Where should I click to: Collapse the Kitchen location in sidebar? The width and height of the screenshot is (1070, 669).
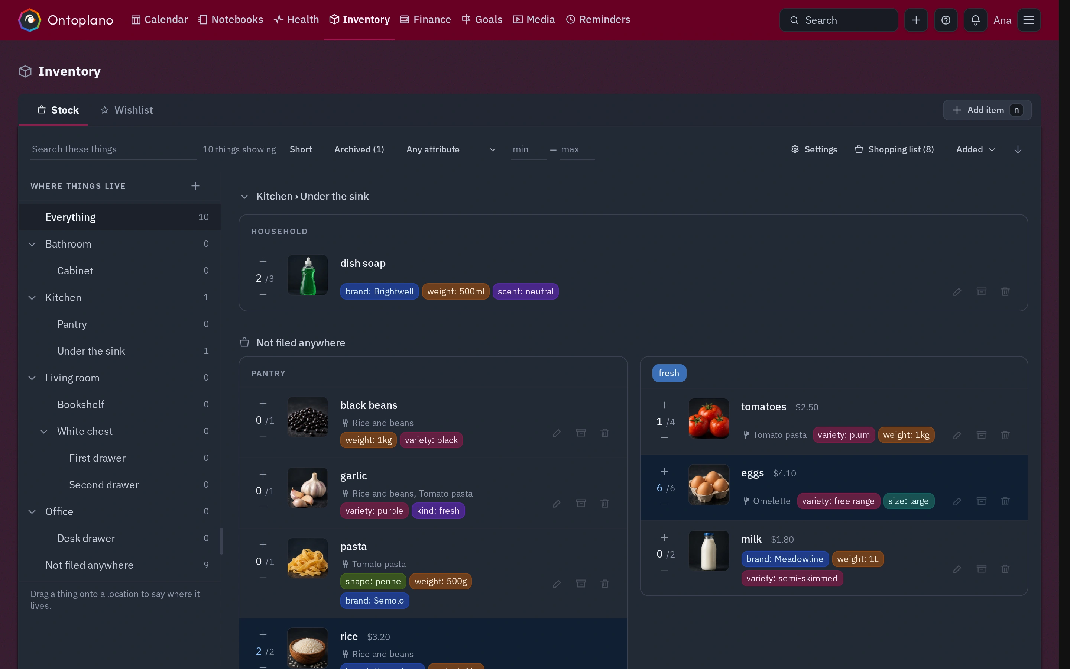(32, 298)
